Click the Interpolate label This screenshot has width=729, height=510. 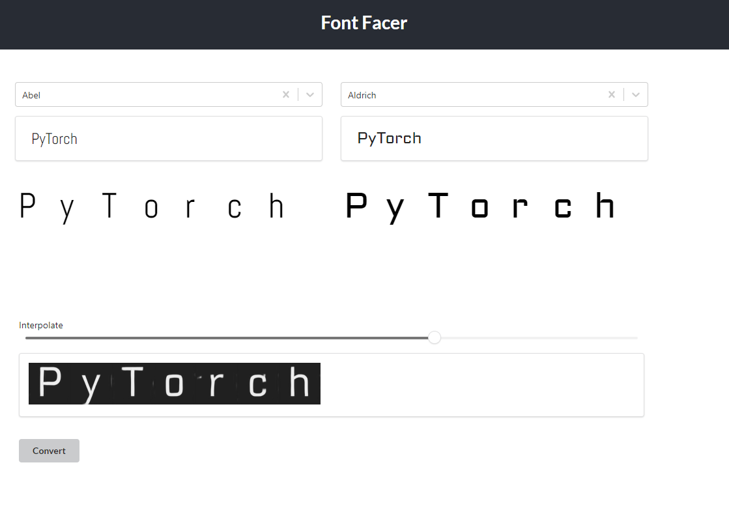41,326
